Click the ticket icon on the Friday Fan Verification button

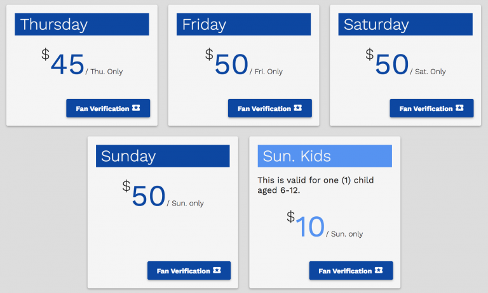[x=298, y=108]
